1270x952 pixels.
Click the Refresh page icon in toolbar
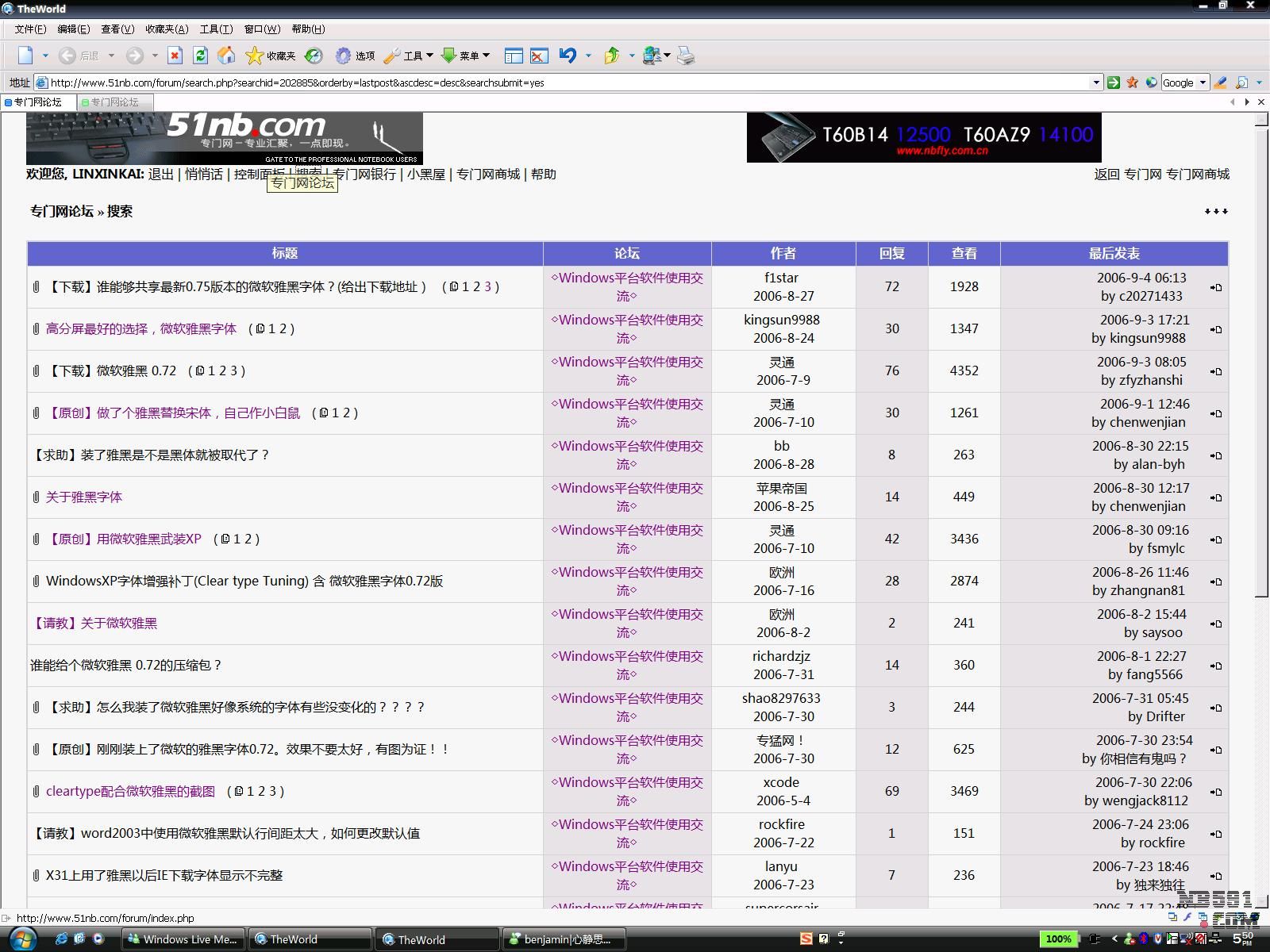(x=201, y=56)
